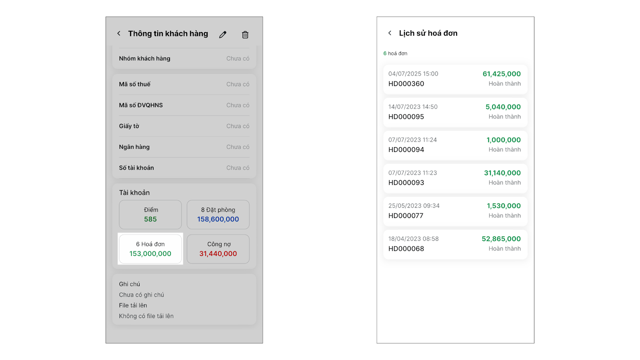Open invoice HD000095
The width and height of the screenshot is (640, 360).
point(455,112)
